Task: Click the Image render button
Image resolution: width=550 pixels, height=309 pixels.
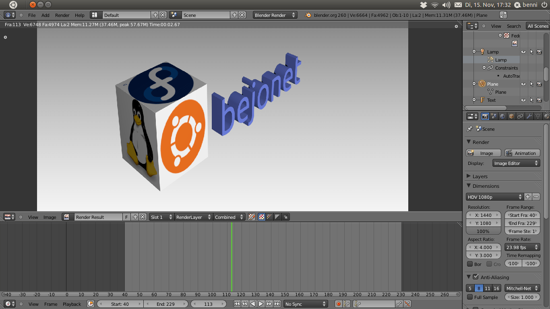Action: [483, 153]
